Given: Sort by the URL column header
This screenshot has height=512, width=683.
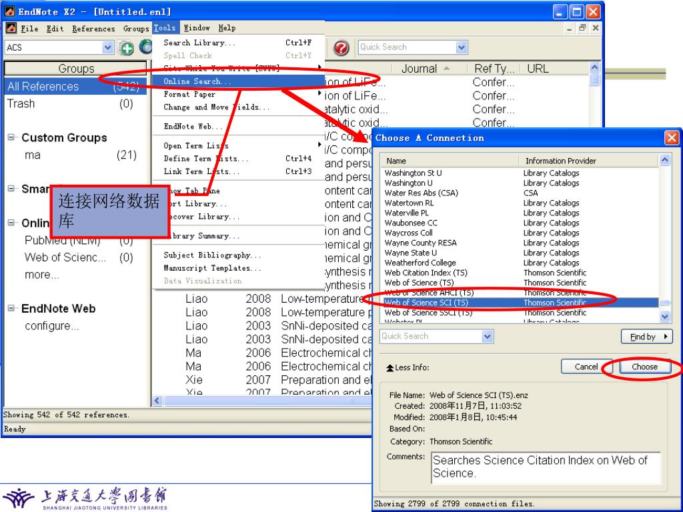Looking at the screenshot, I should click(x=553, y=69).
